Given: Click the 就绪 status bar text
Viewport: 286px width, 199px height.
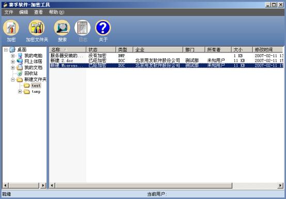Looking at the screenshot, I should 7,194.
